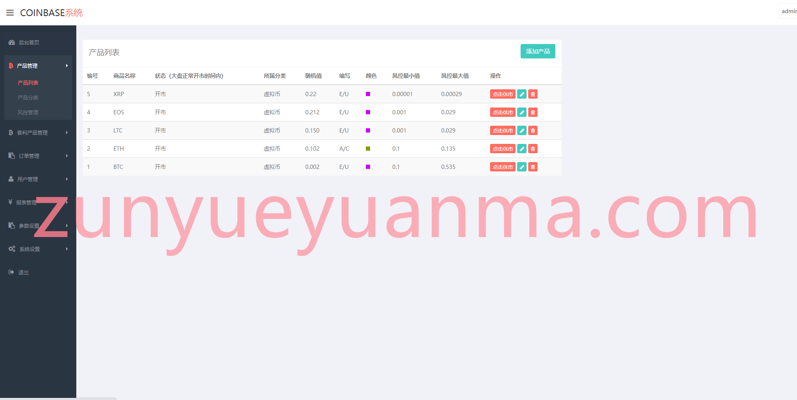Expand the 订单管理 sidebar section
This screenshot has width=797, height=400.
click(38, 156)
